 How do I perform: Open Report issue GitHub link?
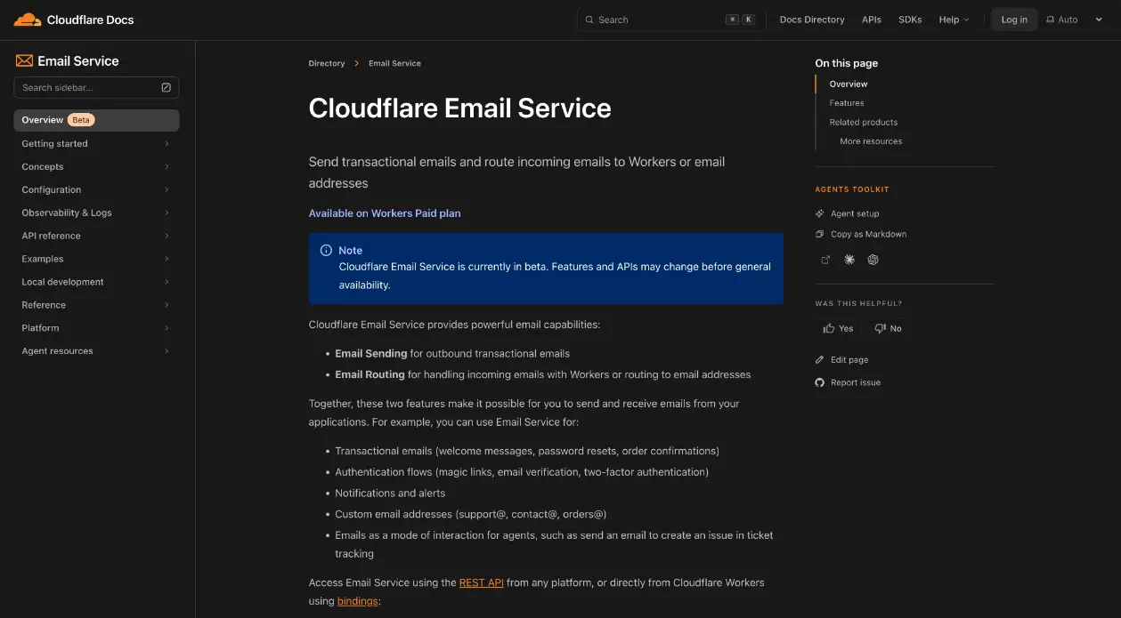(x=848, y=382)
